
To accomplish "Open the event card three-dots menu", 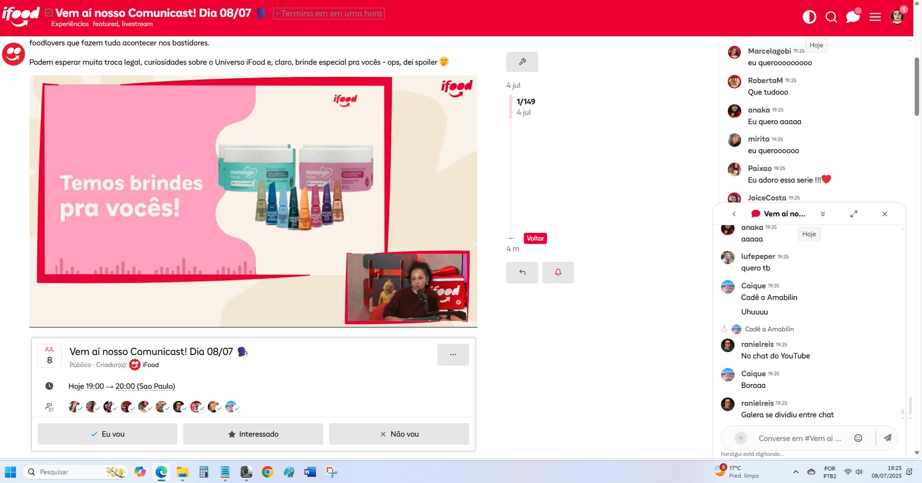I will [x=453, y=355].
